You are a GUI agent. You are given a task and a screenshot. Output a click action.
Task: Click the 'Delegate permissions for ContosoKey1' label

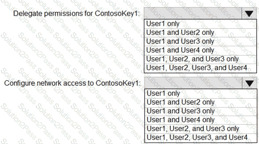click(76, 14)
